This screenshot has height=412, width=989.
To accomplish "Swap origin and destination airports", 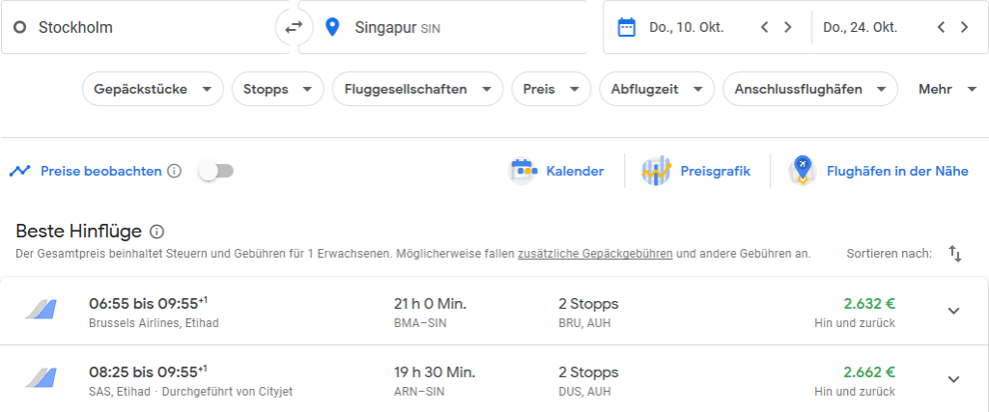I will pos(294,27).
